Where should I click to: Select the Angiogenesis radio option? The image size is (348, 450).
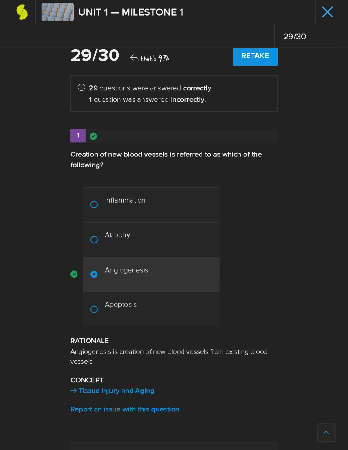(x=94, y=274)
